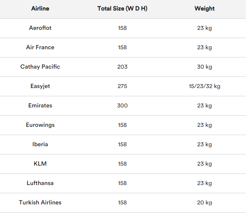Screen dimensions: 247x213
Task: Select the Aeroflot airline cell
Action: pyautogui.click(x=40, y=28)
